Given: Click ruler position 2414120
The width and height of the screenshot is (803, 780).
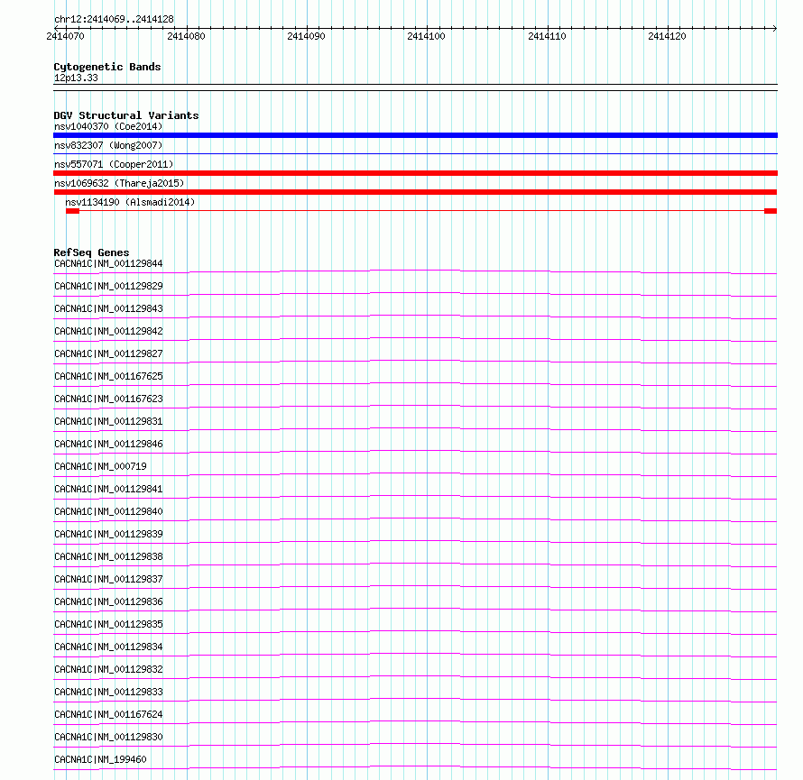Looking at the screenshot, I should coord(667,36).
